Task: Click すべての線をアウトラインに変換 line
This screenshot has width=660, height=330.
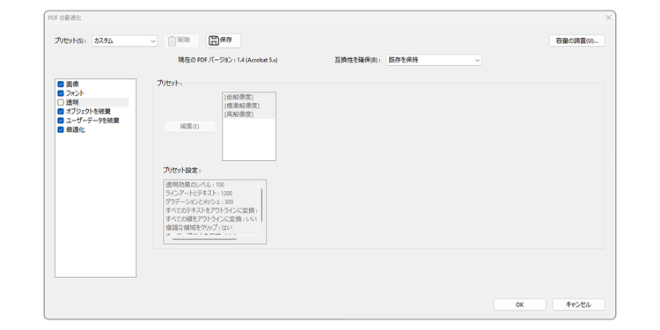Action: click(211, 219)
